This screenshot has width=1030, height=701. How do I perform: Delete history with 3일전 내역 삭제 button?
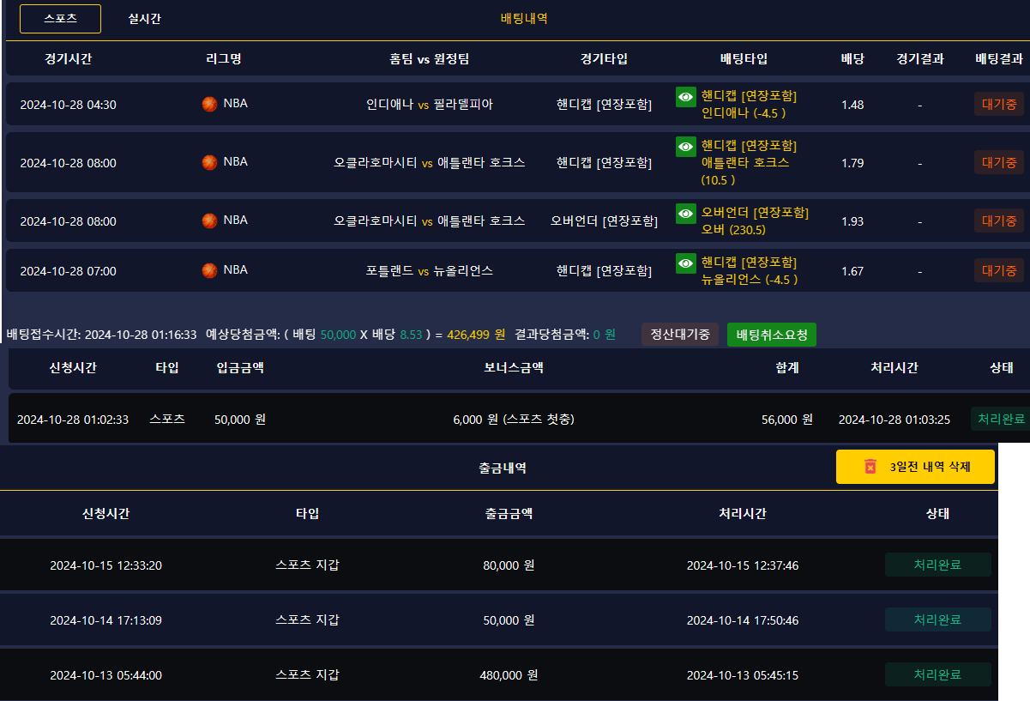pyautogui.click(x=915, y=467)
